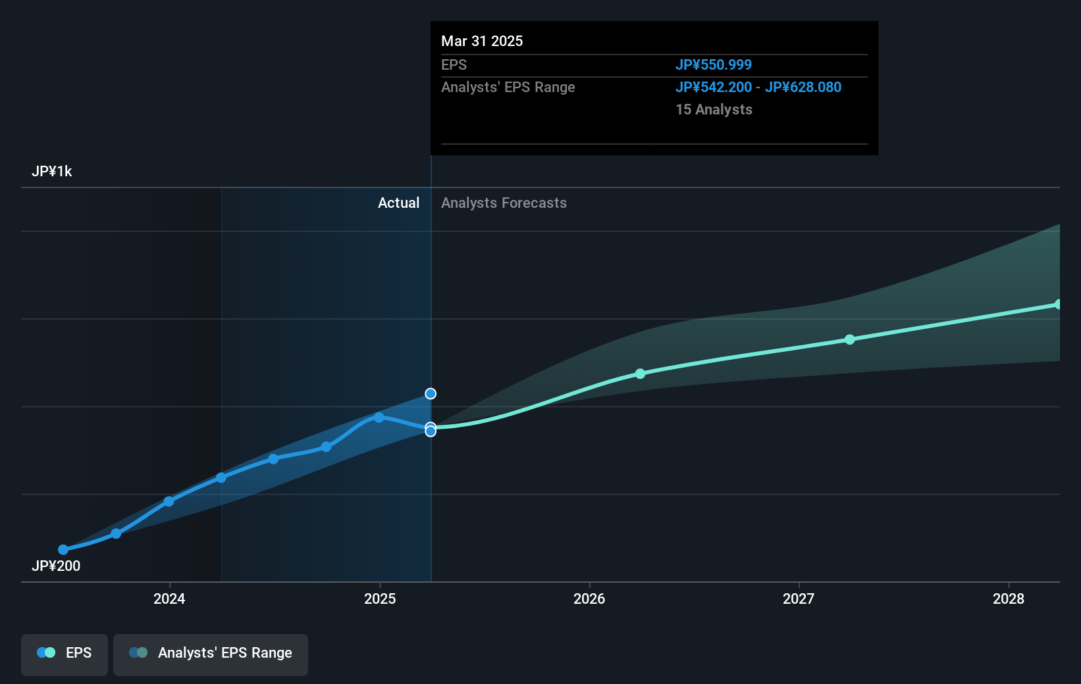Open details for the 15 Analysts entry
1081x684 pixels.
[713, 109]
